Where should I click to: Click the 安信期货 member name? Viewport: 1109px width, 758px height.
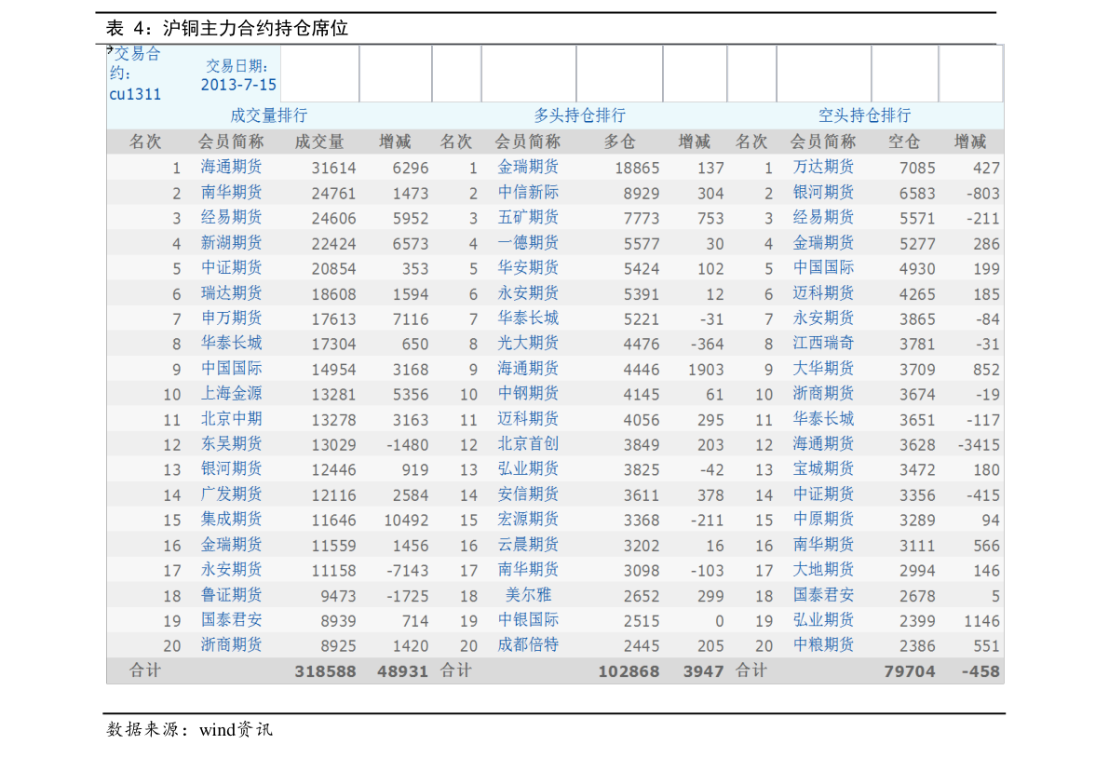(528, 494)
